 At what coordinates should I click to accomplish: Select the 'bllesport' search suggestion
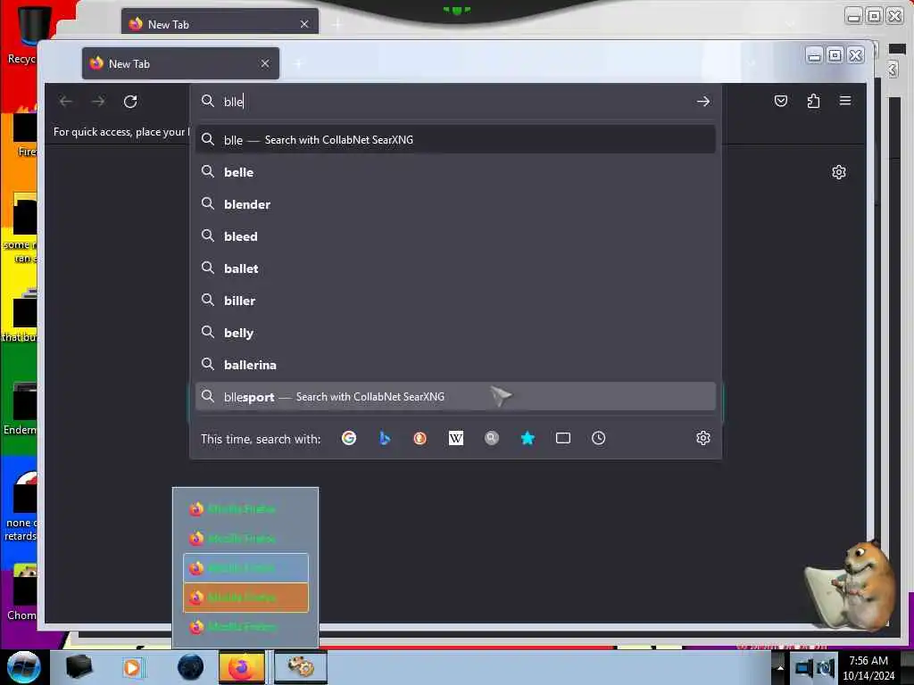coord(455,397)
